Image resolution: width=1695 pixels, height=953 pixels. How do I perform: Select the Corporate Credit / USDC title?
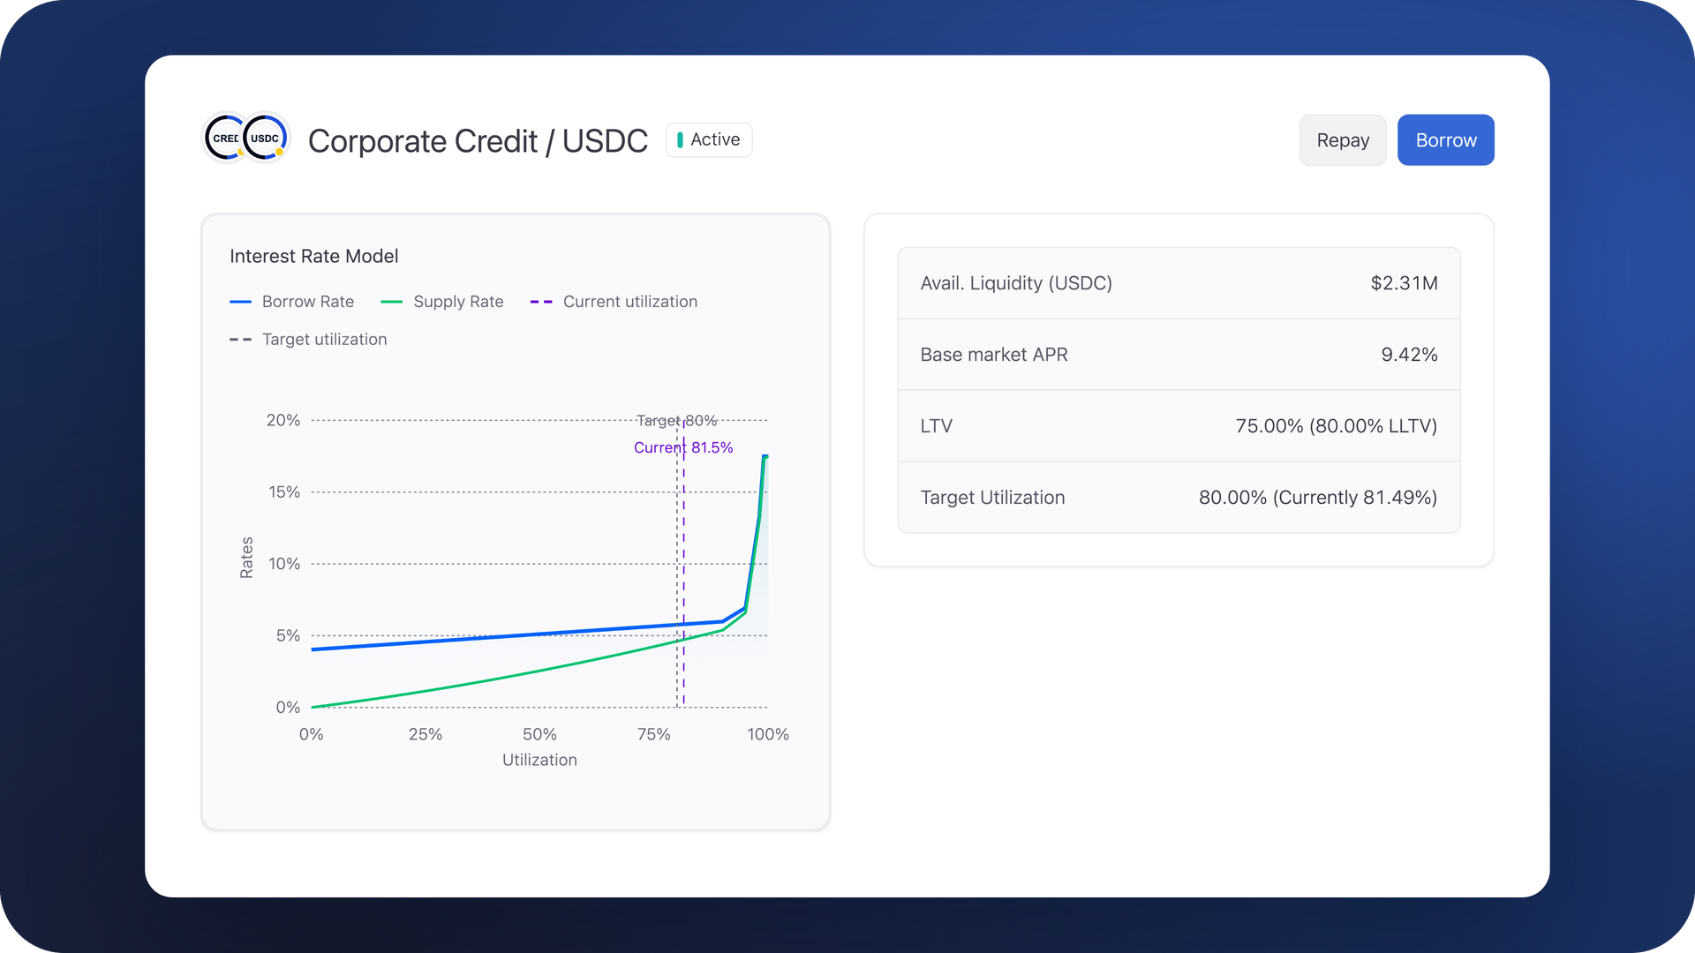[x=478, y=141]
